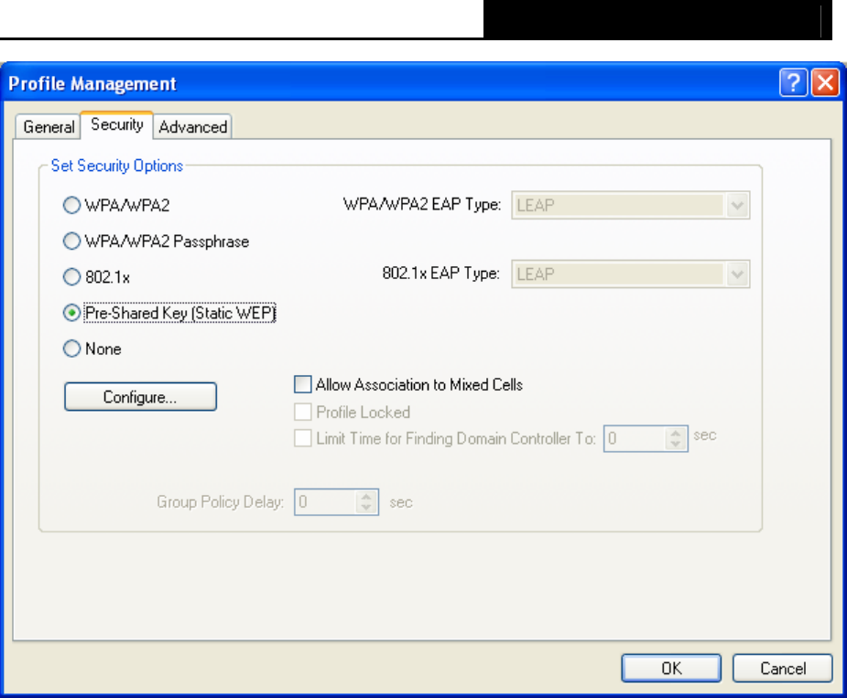Increase domain controller time limit value
The image size is (847, 698).
[676, 433]
